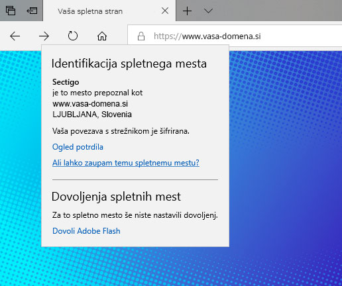The width and height of the screenshot is (342, 286).
Task: Click the 'Dovoljenja spletnih mest' heading
Action: (116, 197)
